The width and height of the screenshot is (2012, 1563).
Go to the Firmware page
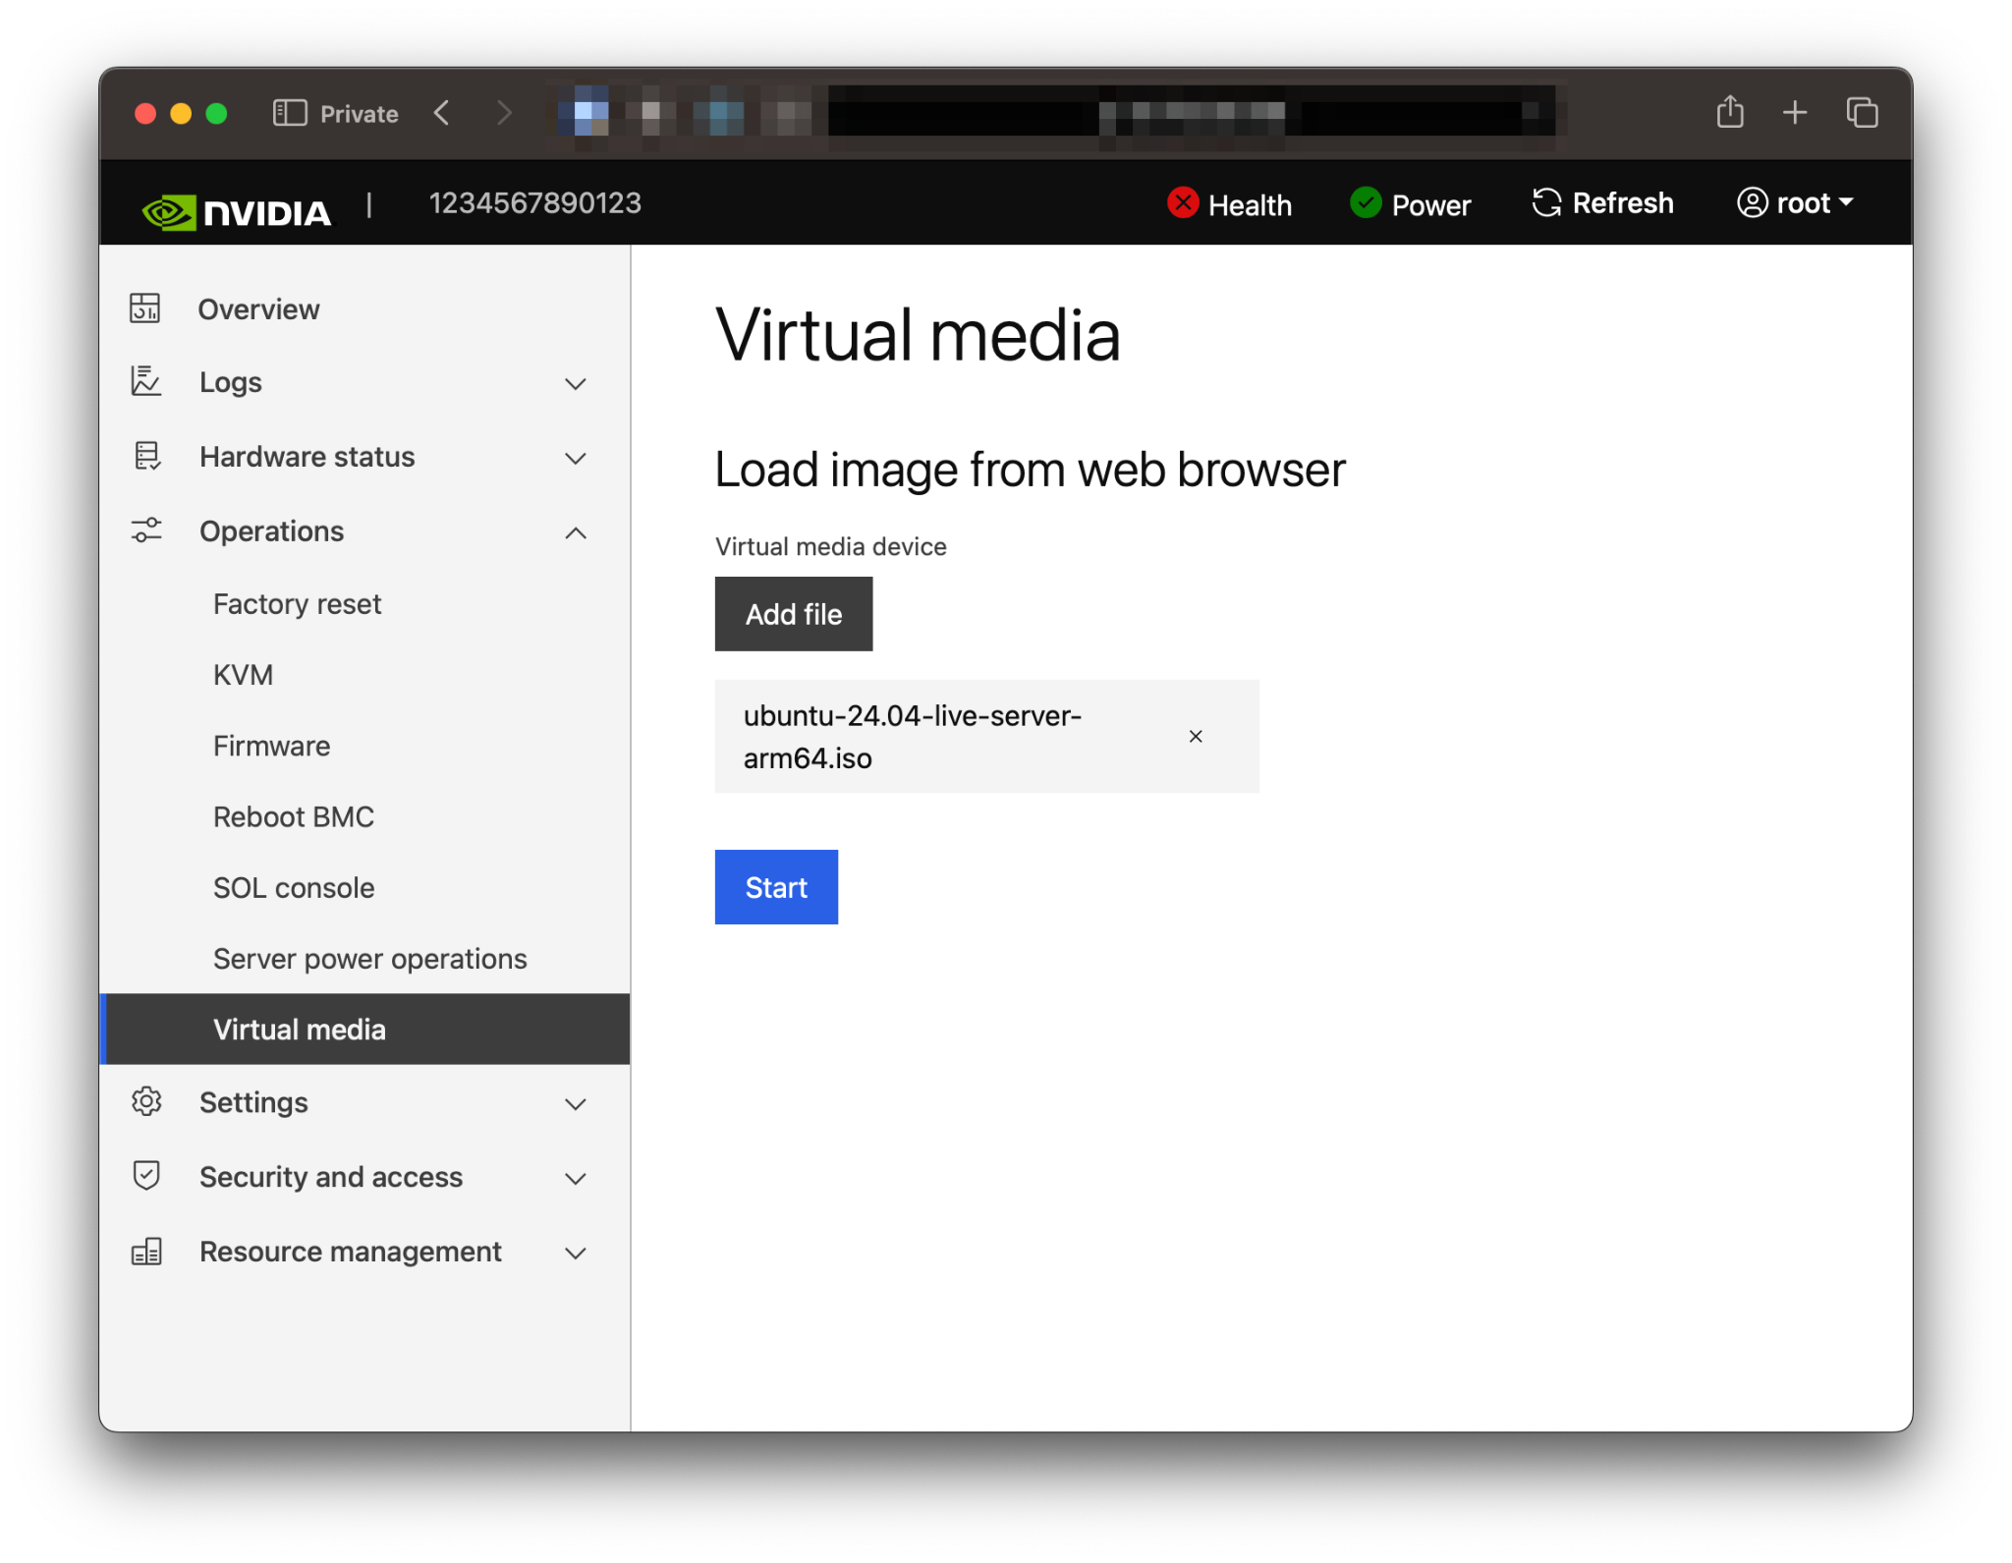(271, 746)
